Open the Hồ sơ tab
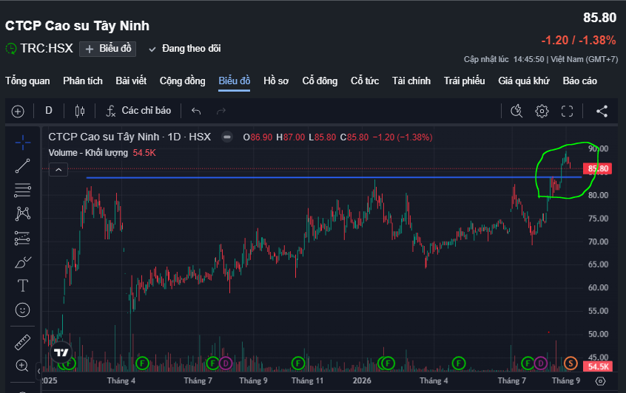The height and width of the screenshot is (393, 626). (x=276, y=81)
